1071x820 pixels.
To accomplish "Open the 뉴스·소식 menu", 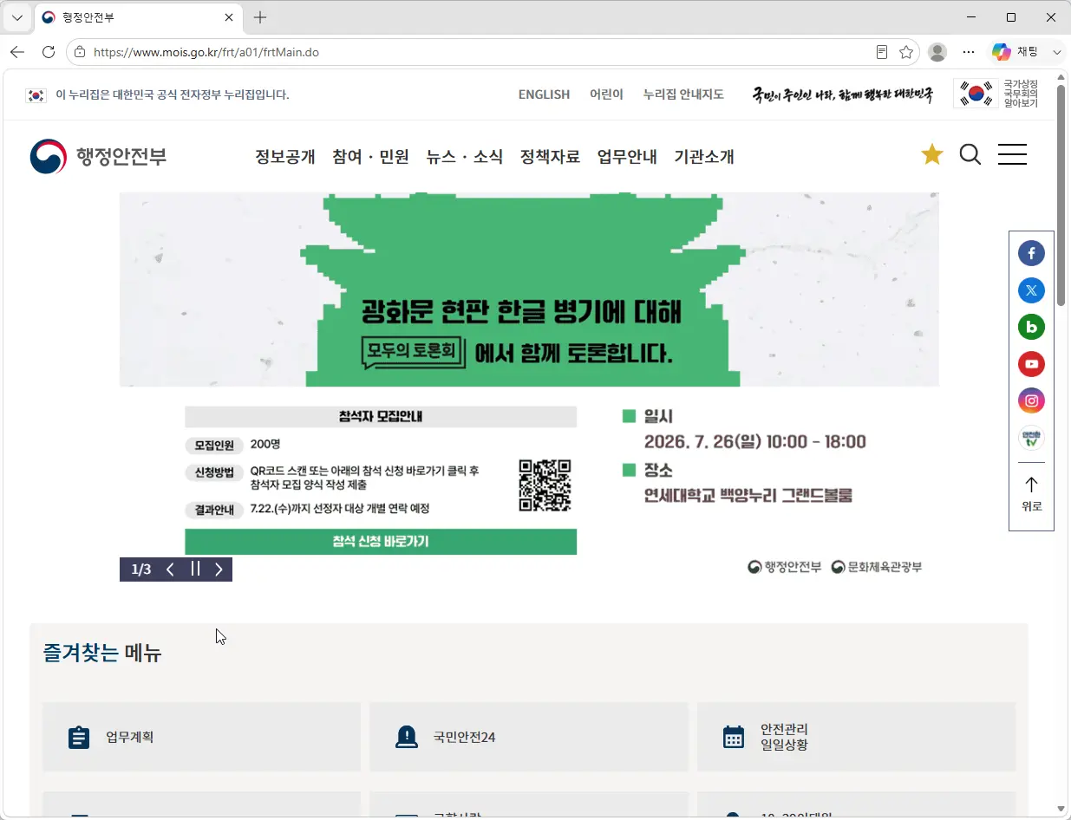I will coord(465,157).
